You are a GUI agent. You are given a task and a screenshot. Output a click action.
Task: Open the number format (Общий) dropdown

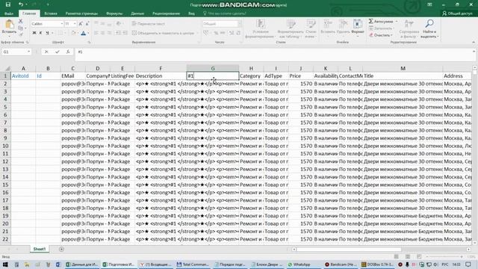pyautogui.click(x=240, y=24)
